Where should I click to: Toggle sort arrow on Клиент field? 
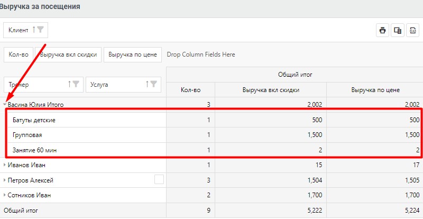34,30
